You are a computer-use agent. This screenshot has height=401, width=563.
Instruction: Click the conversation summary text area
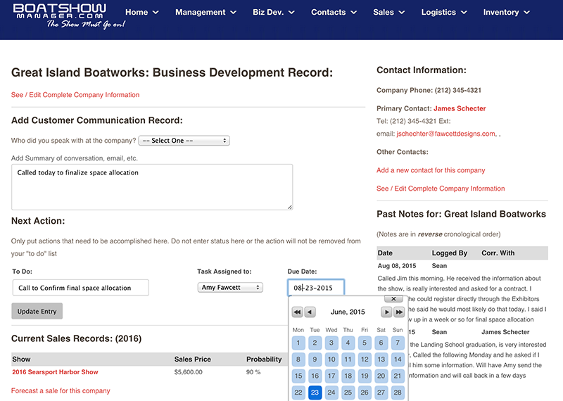(x=152, y=187)
